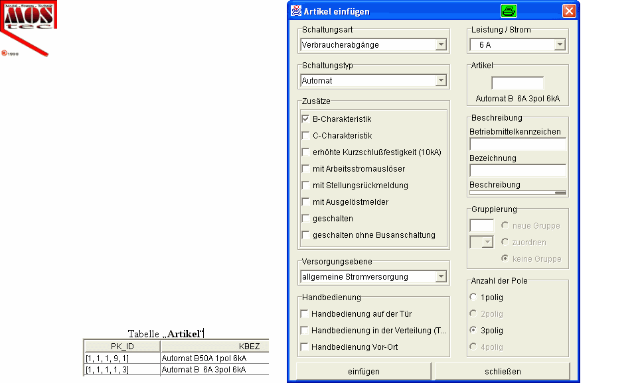
Task: Open the Schaltungsart dropdown
Action: [x=440, y=45]
